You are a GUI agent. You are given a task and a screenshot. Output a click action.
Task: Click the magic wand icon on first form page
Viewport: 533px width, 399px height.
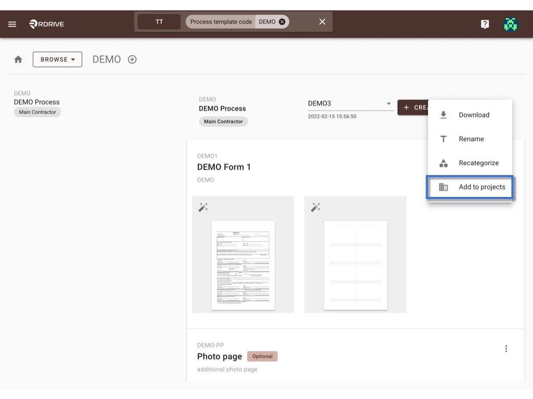click(203, 207)
